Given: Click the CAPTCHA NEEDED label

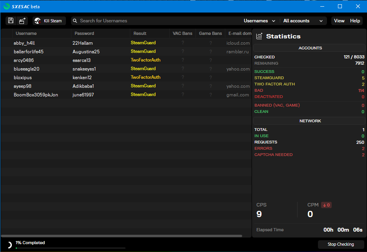Looking at the screenshot, I should pyautogui.click(x=273, y=155).
